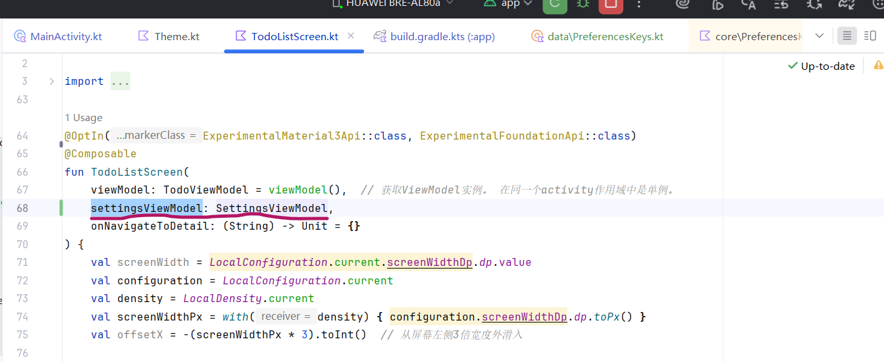Click the 'receiver =' inlay hint

(x=286, y=317)
